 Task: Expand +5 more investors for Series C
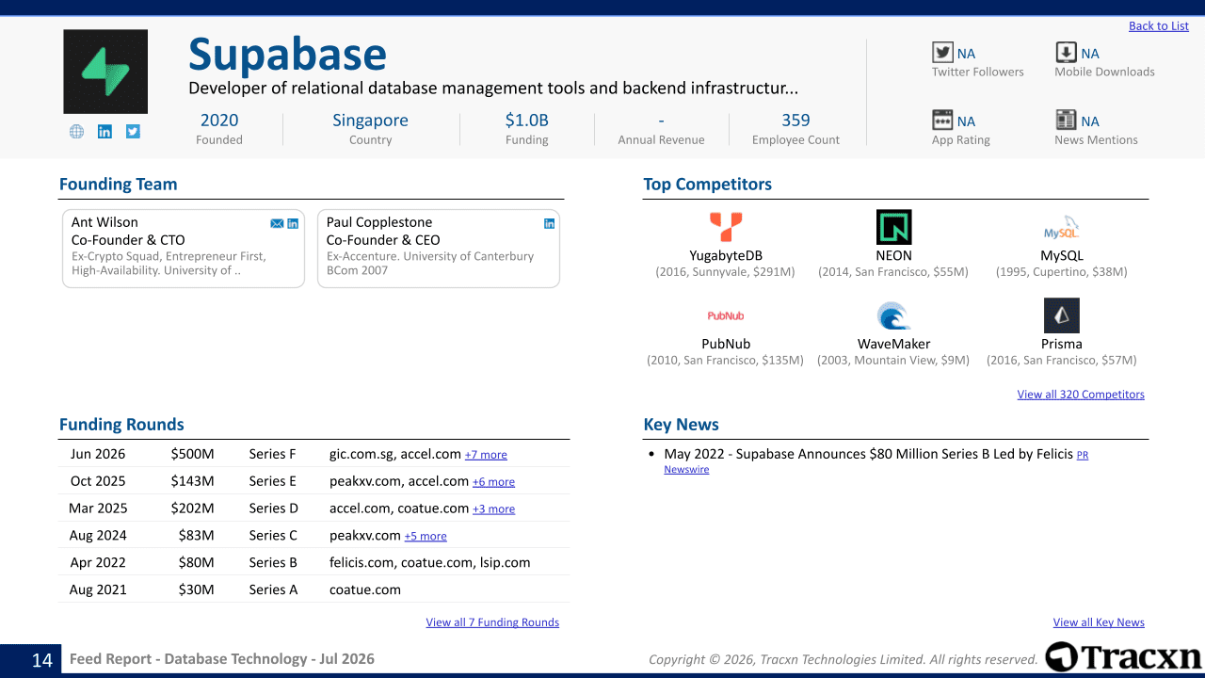click(x=426, y=537)
